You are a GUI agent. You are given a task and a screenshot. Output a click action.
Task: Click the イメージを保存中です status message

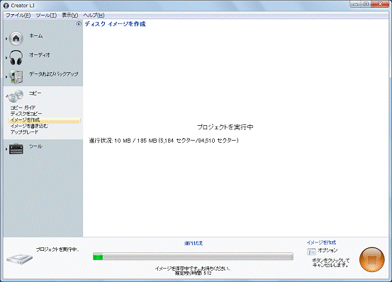point(193,269)
